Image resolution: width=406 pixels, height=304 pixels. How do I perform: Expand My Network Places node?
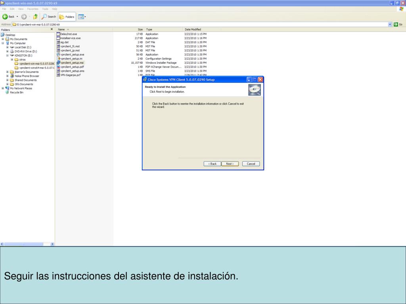[3, 88]
